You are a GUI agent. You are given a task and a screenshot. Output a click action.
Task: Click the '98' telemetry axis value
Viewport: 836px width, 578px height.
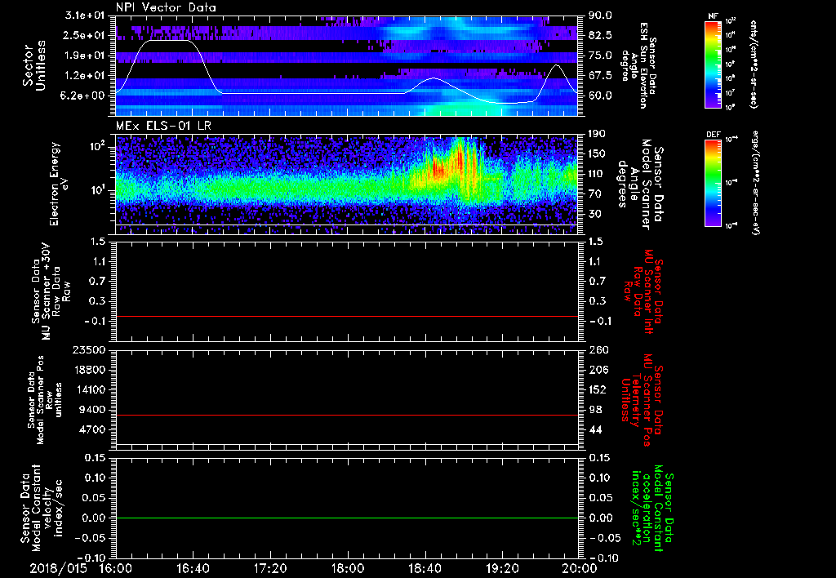595,410
